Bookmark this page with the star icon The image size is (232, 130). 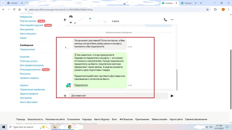[x=207, y=10]
